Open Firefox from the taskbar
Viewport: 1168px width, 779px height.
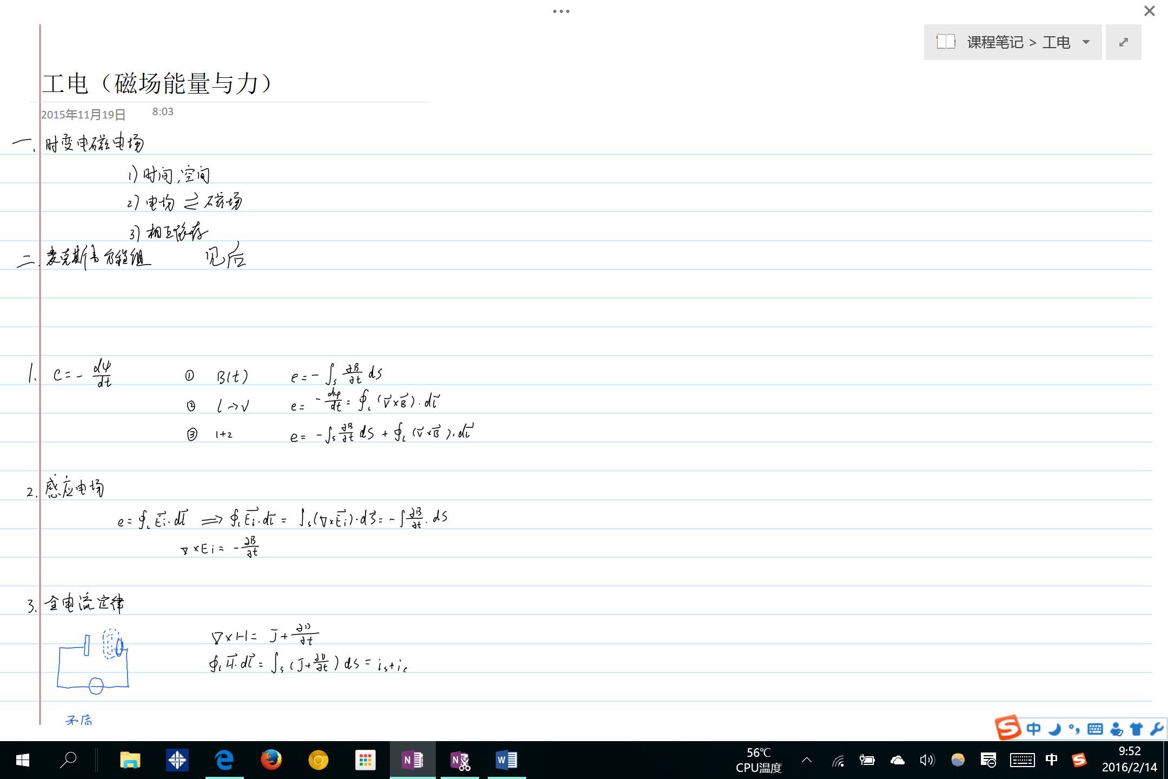pos(271,761)
